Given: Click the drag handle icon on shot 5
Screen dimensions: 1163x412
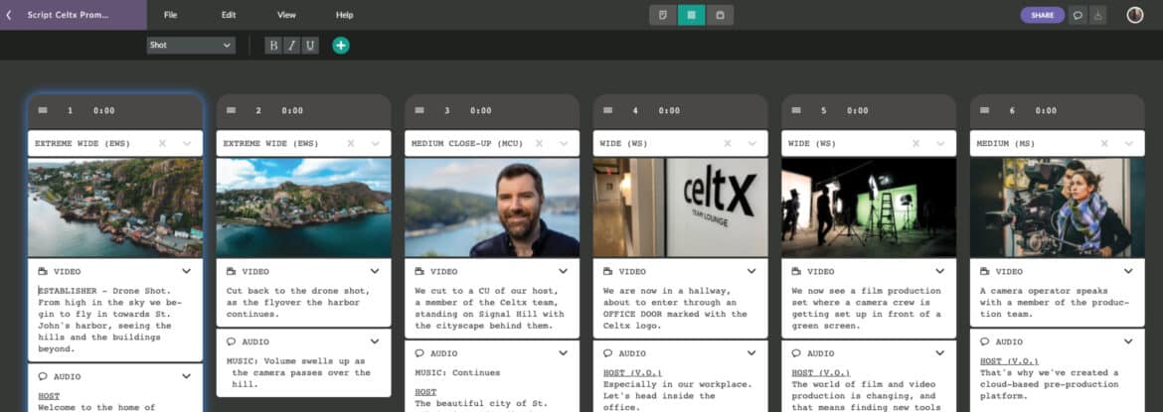Looking at the screenshot, I should tap(796, 111).
